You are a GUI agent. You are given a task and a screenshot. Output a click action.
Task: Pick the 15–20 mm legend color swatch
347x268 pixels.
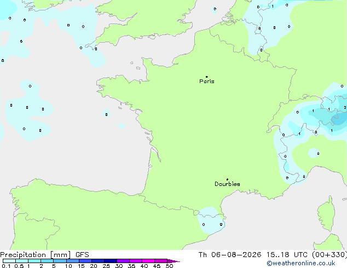[85, 261]
